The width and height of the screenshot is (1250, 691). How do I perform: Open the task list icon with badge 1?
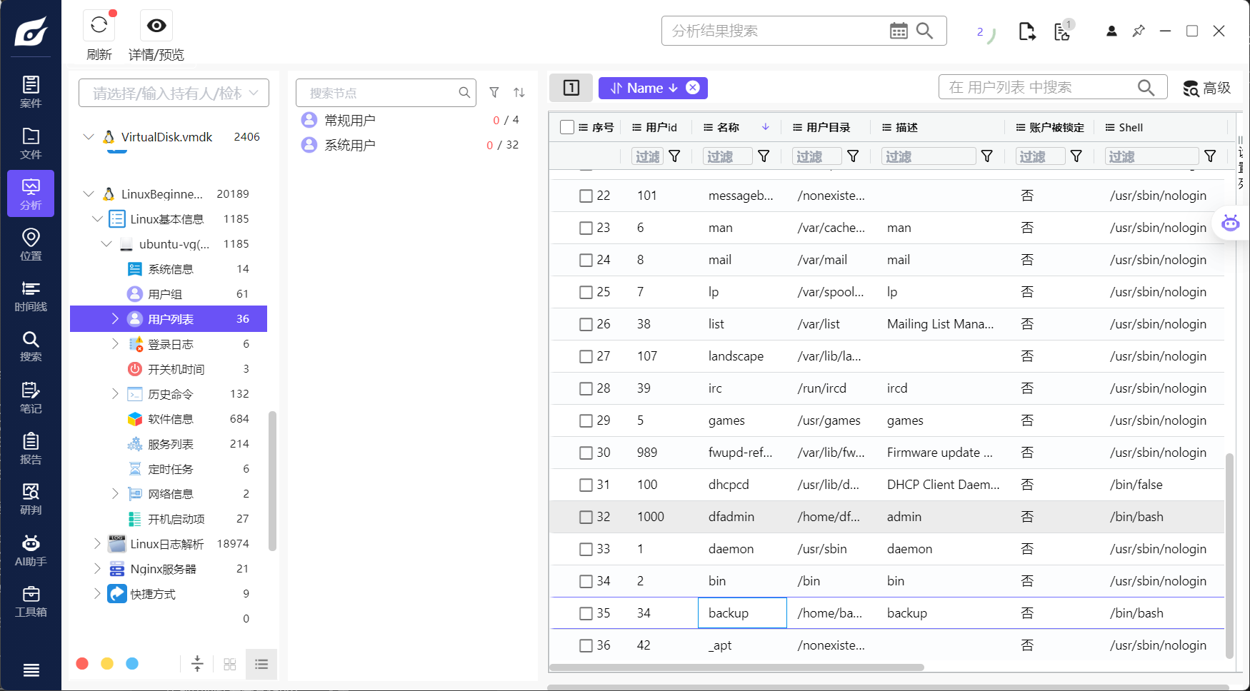(x=1063, y=31)
